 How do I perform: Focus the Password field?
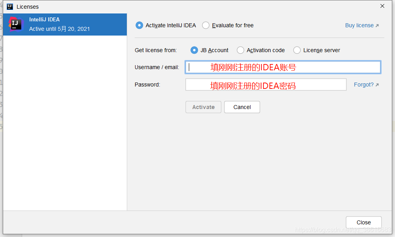266,85
